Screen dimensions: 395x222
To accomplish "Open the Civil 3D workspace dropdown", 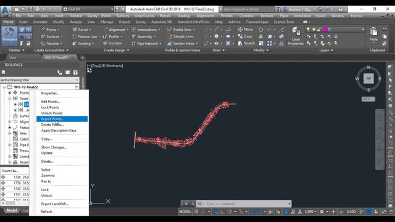I will tap(88, 9).
